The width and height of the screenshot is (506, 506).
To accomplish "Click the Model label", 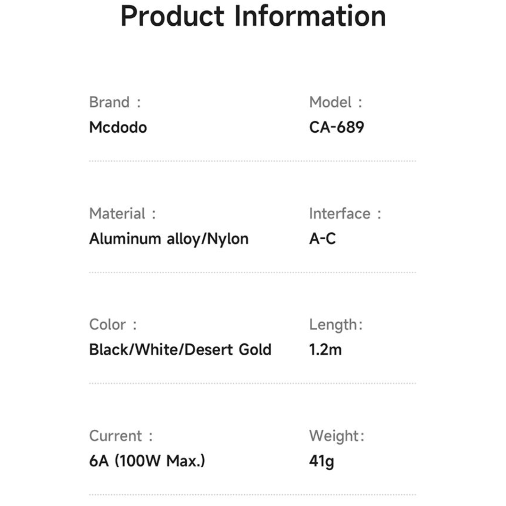I will pyautogui.click(x=330, y=102).
